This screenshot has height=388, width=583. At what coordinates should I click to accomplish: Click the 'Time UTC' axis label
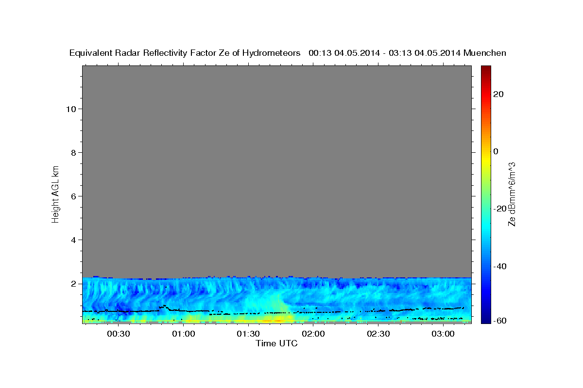coord(276,343)
